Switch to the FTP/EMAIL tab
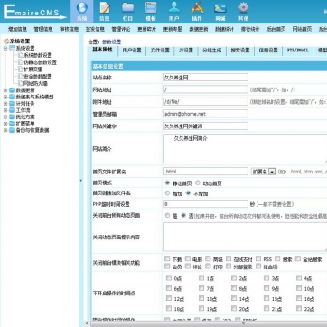This screenshot has width=327, height=327. [297, 51]
